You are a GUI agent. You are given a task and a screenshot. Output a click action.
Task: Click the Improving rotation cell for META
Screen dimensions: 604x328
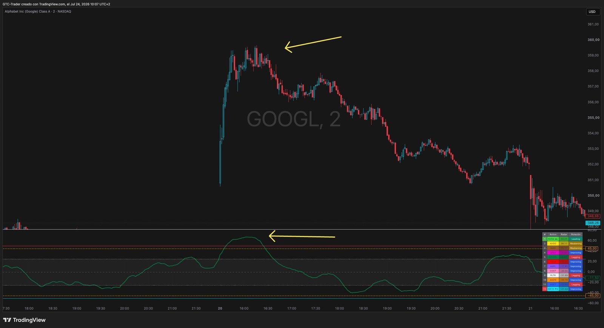point(576,289)
